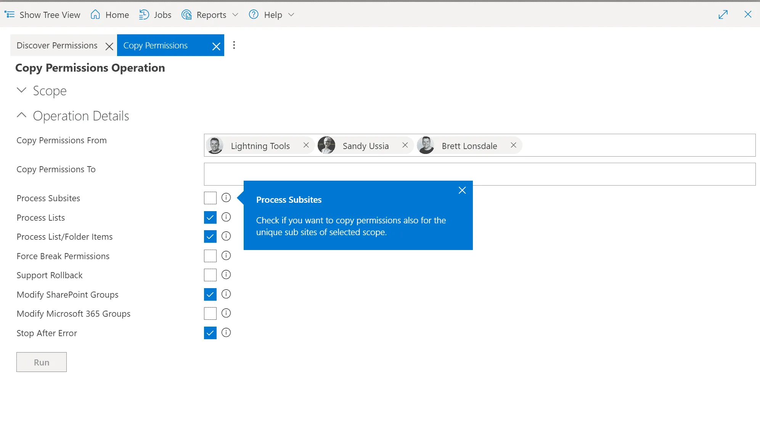Viewport: 760px width, 436px height.
Task: Open the three-dot tab overflow menu
Action: 234,45
